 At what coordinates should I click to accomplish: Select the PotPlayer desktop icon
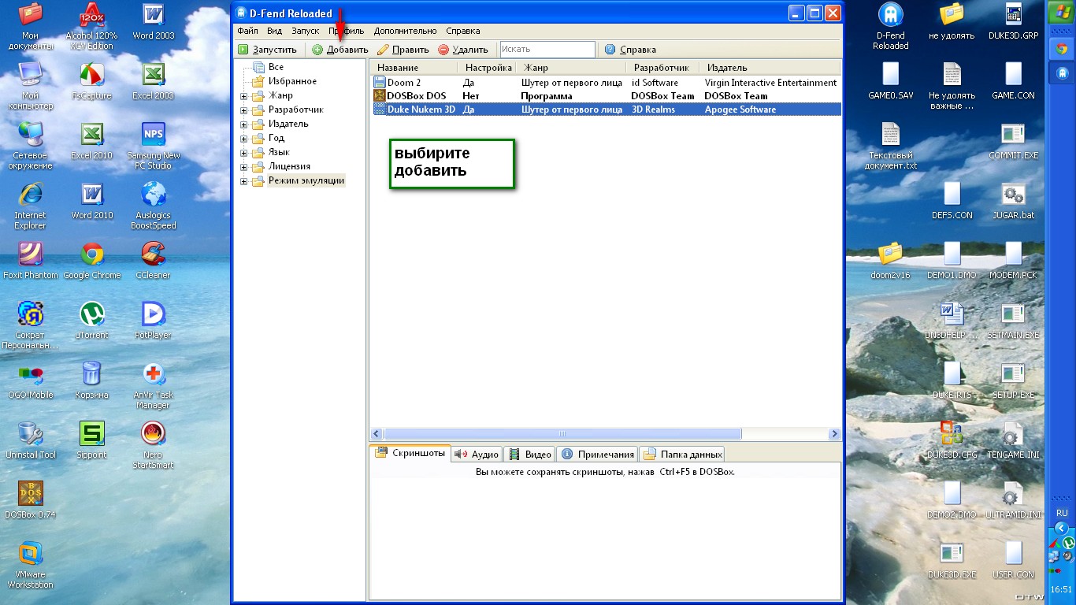click(x=154, y=321)
